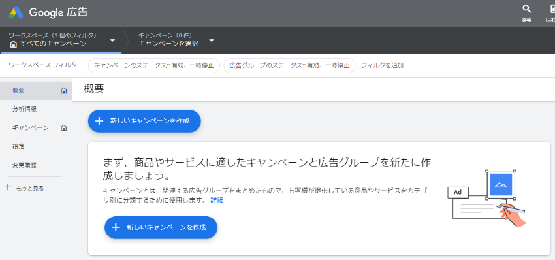Expand the workspace すべてのキャンペーン dropdown arrow
Screen dimensions: 555x260
point(112,41)
